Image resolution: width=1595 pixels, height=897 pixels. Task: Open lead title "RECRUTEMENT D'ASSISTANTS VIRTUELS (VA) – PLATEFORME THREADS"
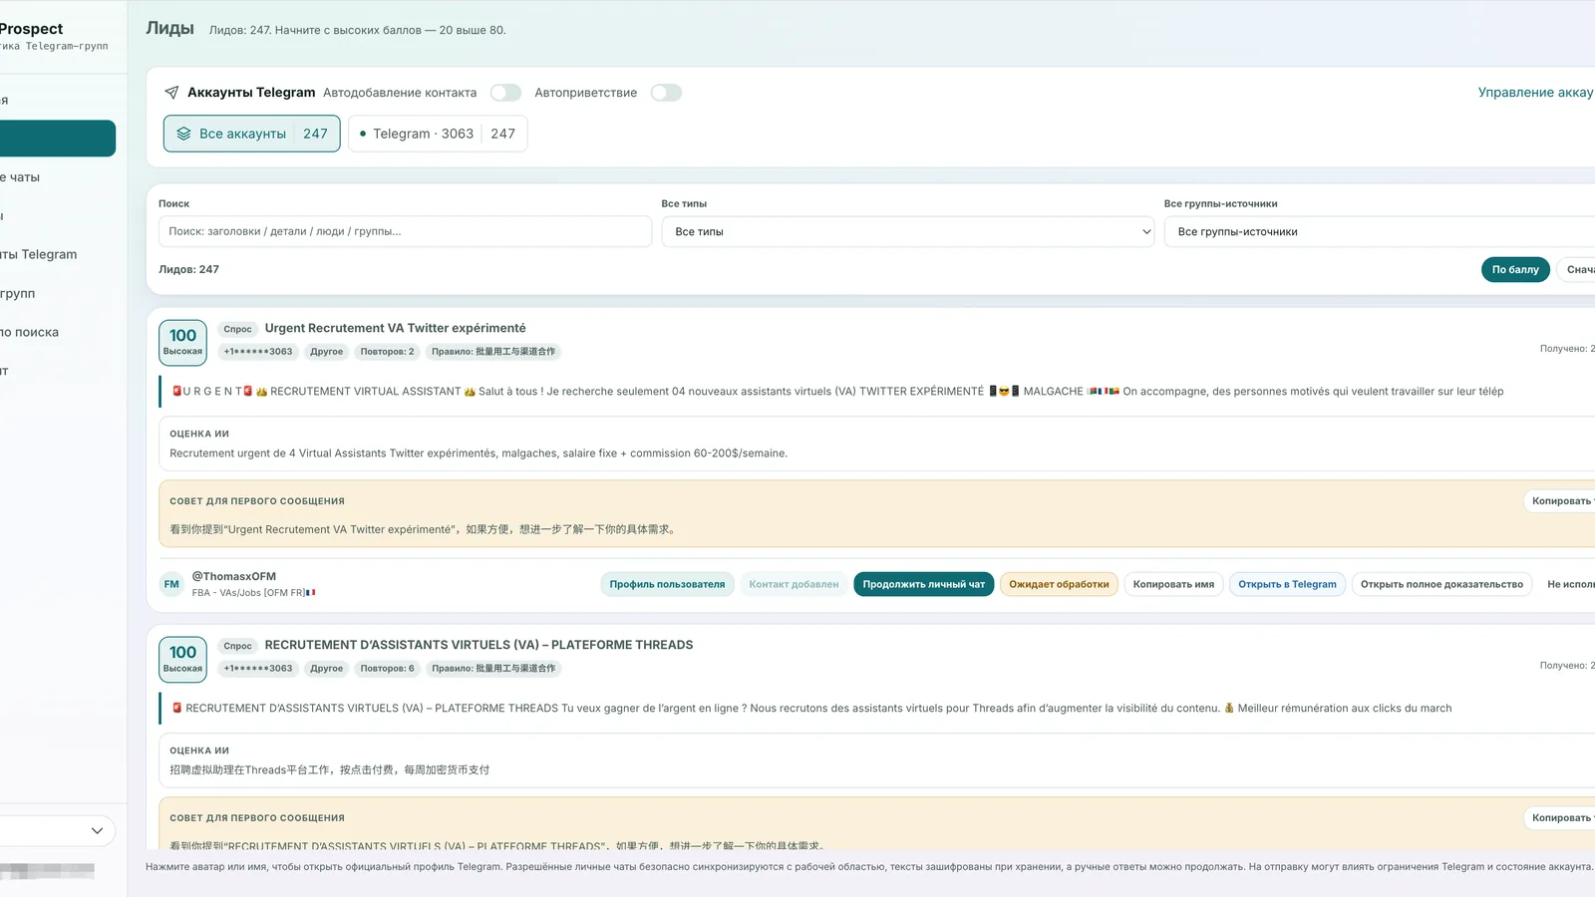478,645
